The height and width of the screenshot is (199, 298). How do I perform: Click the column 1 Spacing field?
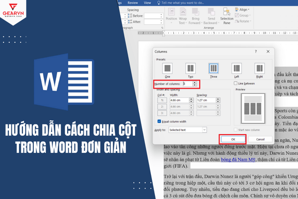tap(206, 100)
